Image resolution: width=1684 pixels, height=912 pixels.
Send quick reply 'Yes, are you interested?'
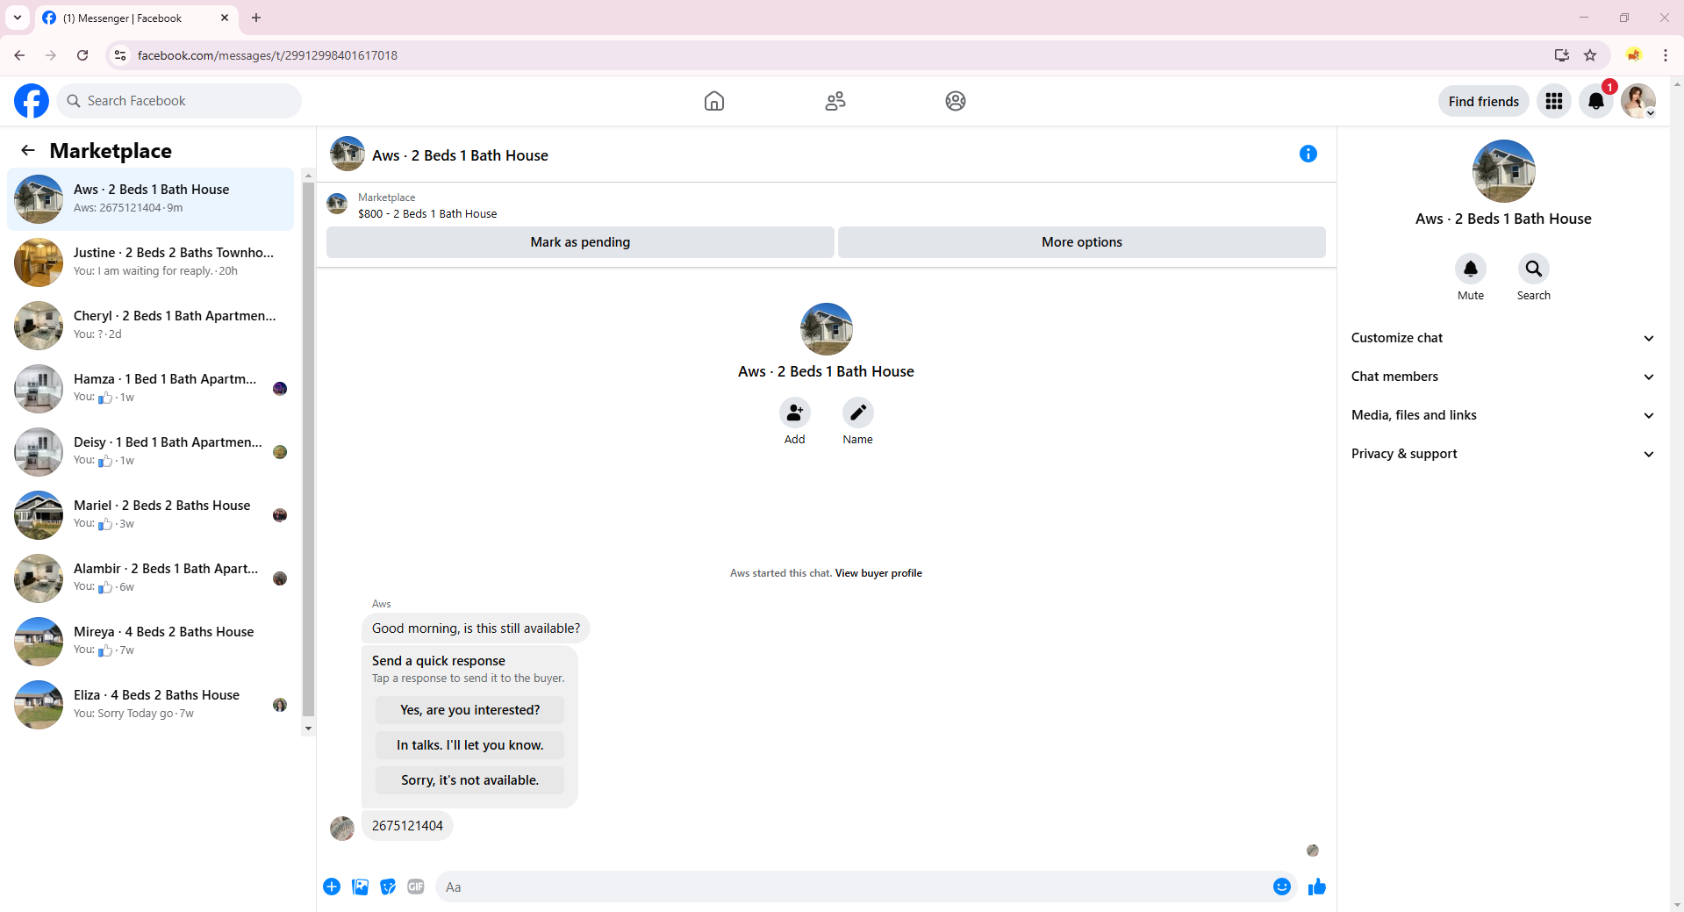[470, 710]
